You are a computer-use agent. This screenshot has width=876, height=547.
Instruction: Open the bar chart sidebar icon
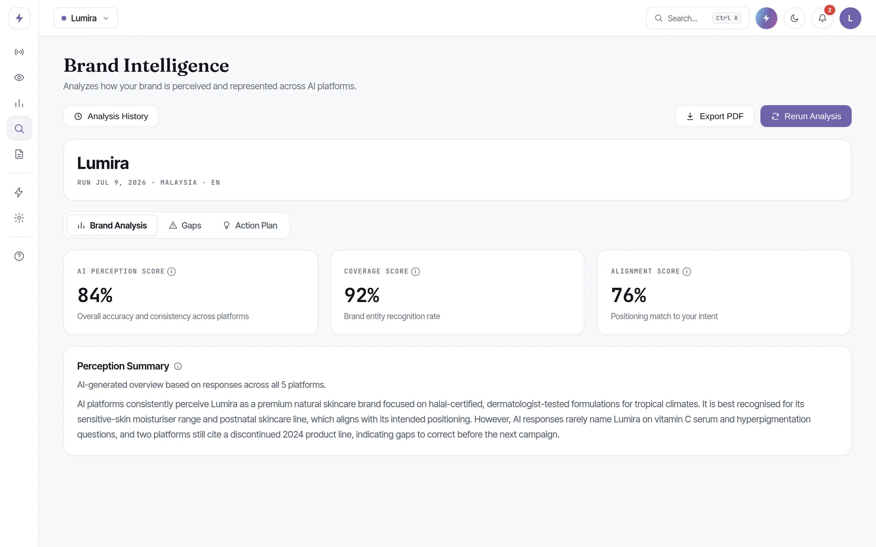point(19,103)
